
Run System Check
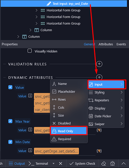coord(82,164)
